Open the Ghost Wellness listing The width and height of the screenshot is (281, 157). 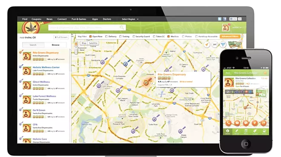[44, 85]
